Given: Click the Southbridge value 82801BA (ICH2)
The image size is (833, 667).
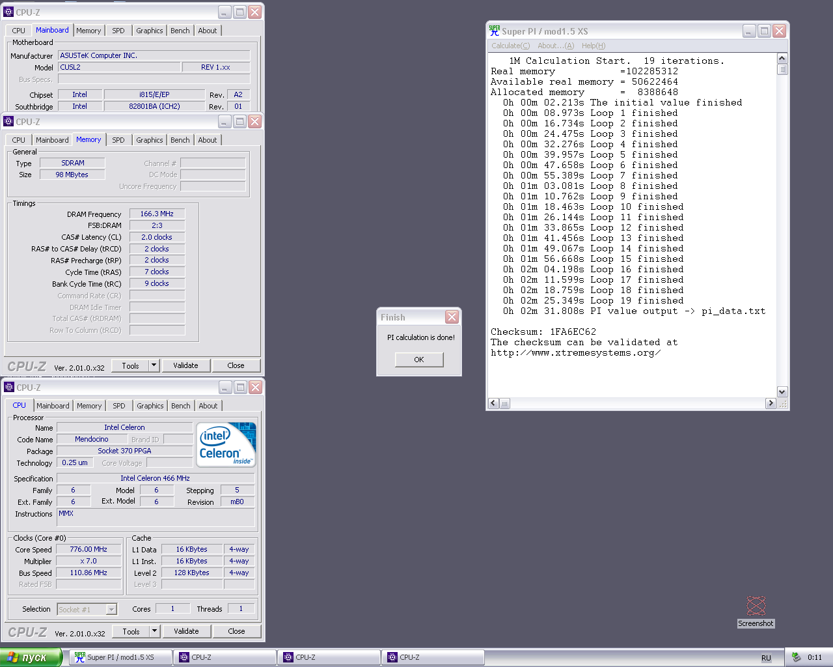Looking at the screenshot, I should 154,106.
